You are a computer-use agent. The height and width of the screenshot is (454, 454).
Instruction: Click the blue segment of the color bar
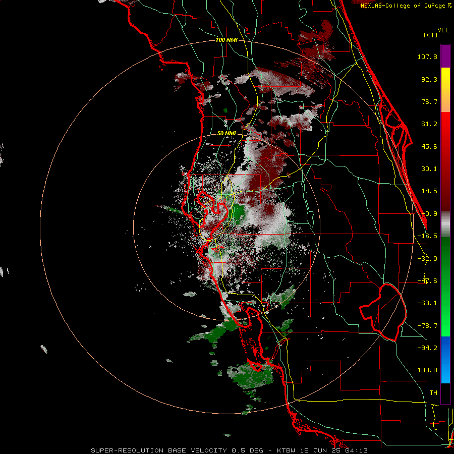tap(445, 360)
